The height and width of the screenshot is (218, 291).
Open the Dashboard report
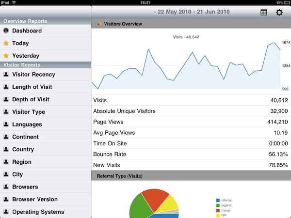coord(46,31)
